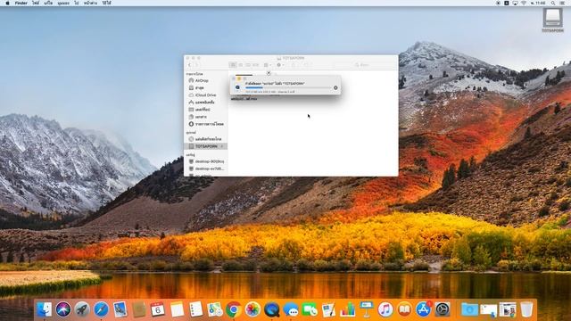This screenshot has width=571, height=321.
Task: Switch Finder to icon view
Action: click(233, 65)
